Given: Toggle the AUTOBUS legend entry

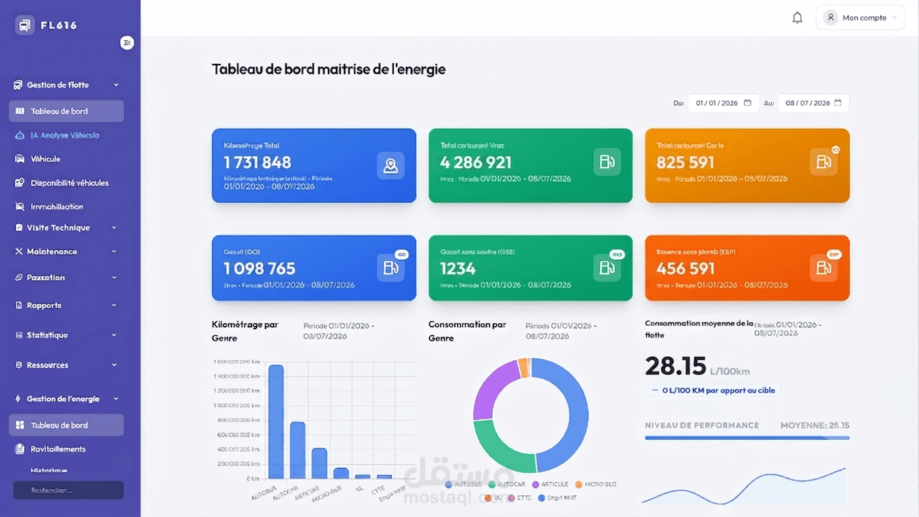Looking at the screenshot, I should (x=463, y=484).
